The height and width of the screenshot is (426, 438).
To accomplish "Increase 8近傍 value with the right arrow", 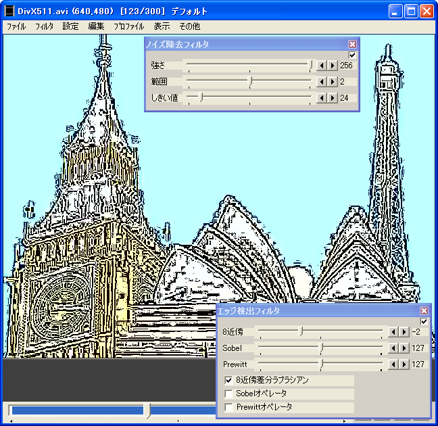I will click(404, 332).
